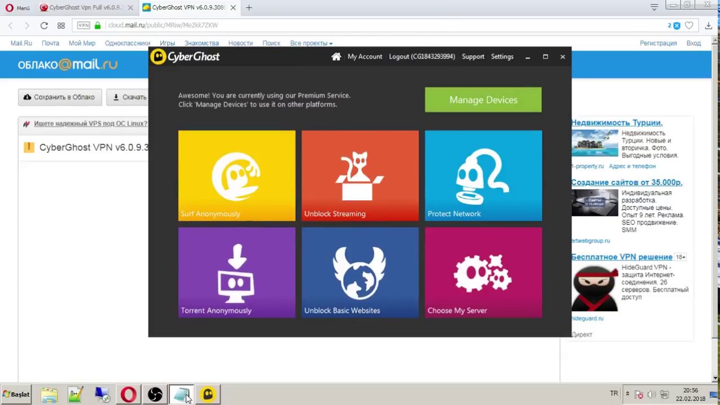The height and width of the screenshot is (405, 720).
Task: Open the hideguard.ru link
Action: 587,318
